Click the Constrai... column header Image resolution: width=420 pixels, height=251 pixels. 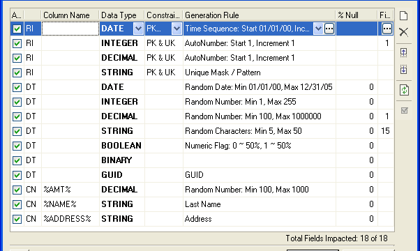164,15
